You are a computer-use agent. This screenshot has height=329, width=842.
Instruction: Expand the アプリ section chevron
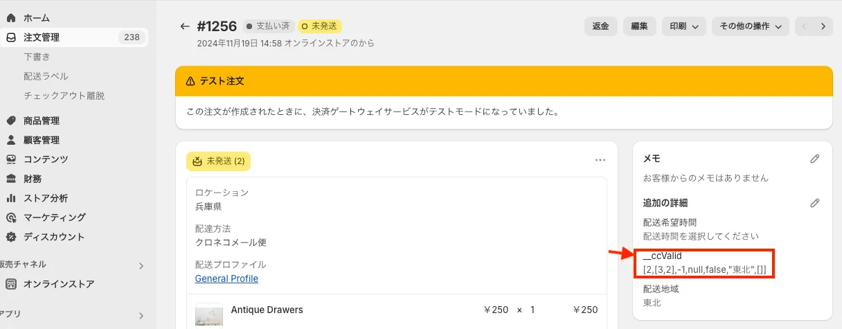141,316
